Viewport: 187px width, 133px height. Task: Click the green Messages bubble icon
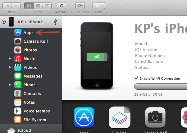click(18, 76)
